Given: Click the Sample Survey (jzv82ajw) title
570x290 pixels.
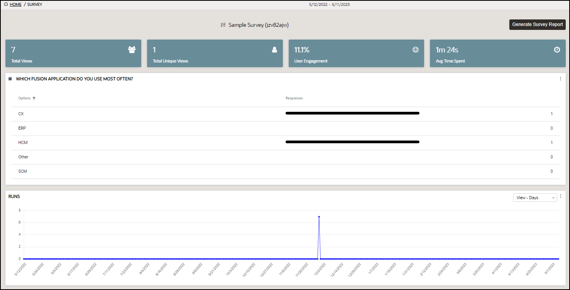Looking at the screenshot, I should (258, 25).
